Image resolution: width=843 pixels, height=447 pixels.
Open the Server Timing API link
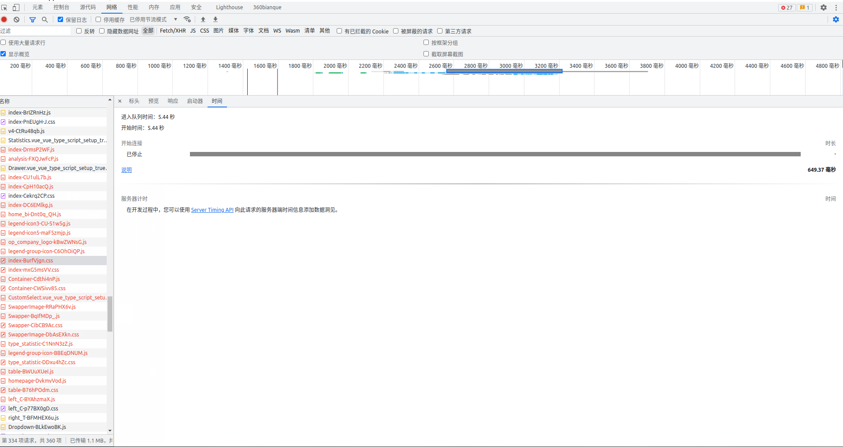(212, 210)
